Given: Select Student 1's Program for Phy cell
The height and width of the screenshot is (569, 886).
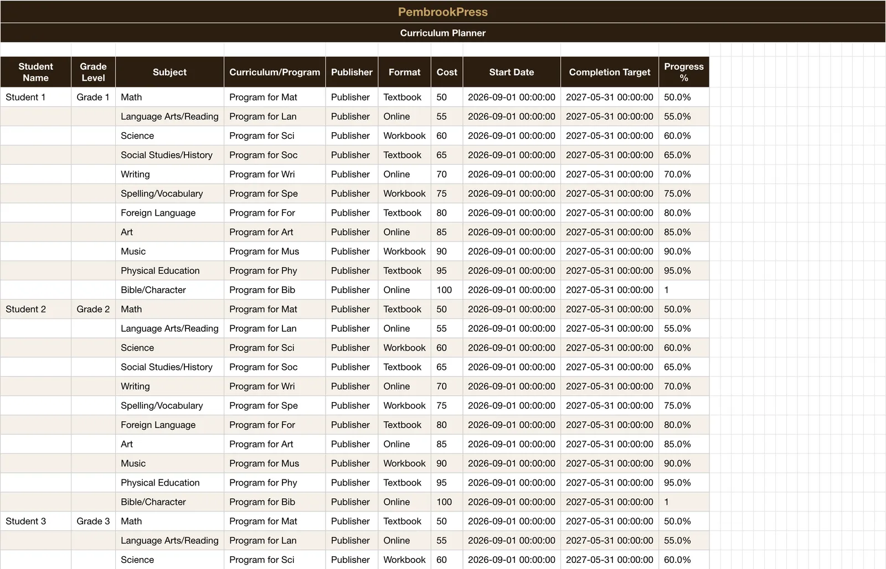Looking at the screenshot, I should pyautogui.click(x=275, y=270).
